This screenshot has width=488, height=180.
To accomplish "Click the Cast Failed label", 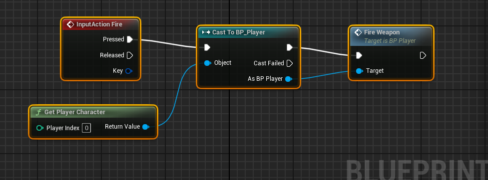I will pos(269,63).
